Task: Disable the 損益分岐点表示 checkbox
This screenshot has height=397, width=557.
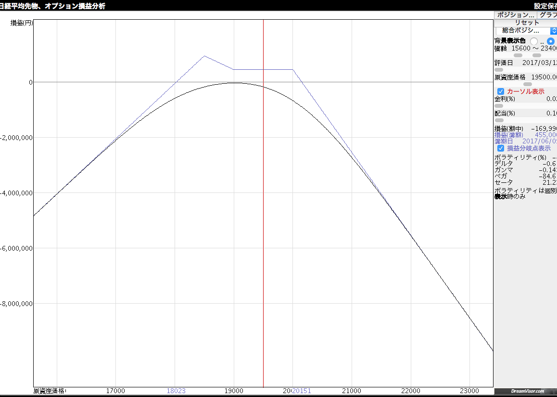Action: (x=501, y=148)
